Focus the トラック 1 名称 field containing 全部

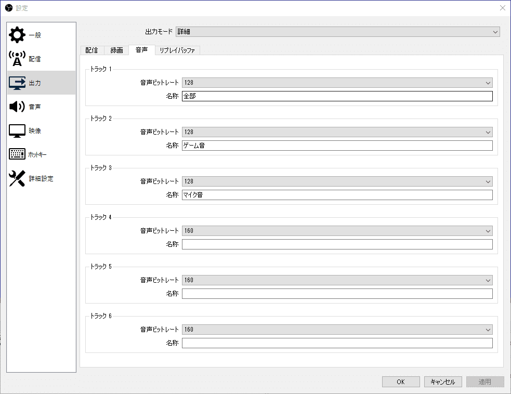click(337, 96)
